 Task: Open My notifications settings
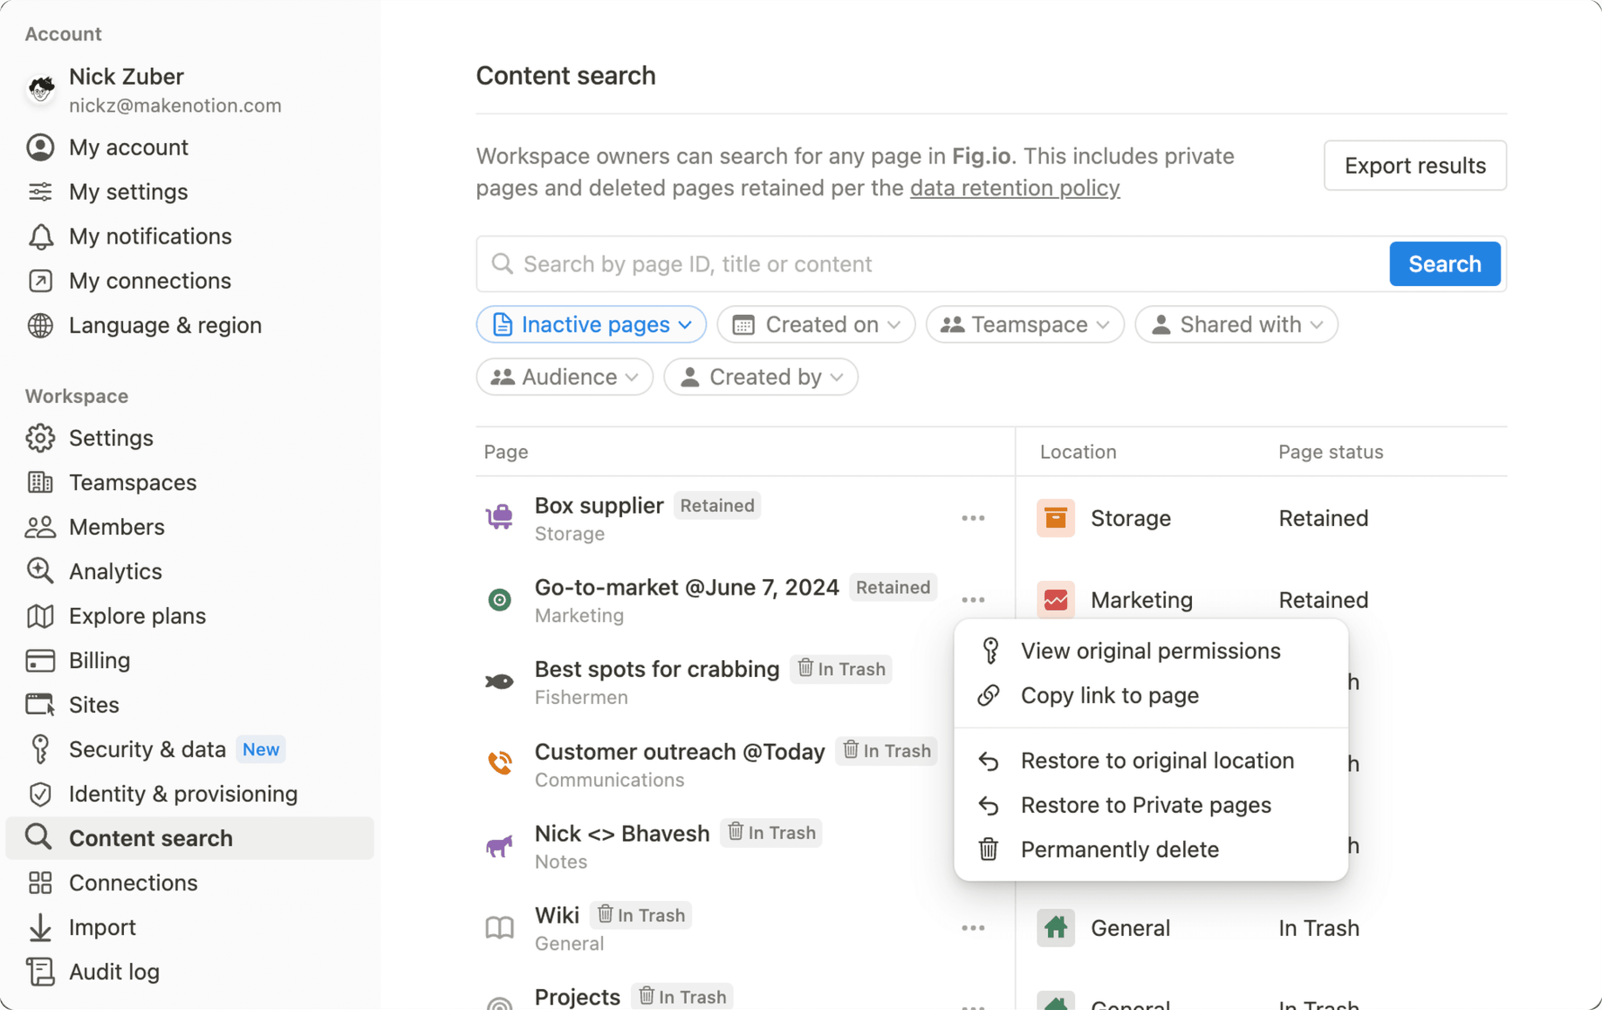click(x=150, y=236)
